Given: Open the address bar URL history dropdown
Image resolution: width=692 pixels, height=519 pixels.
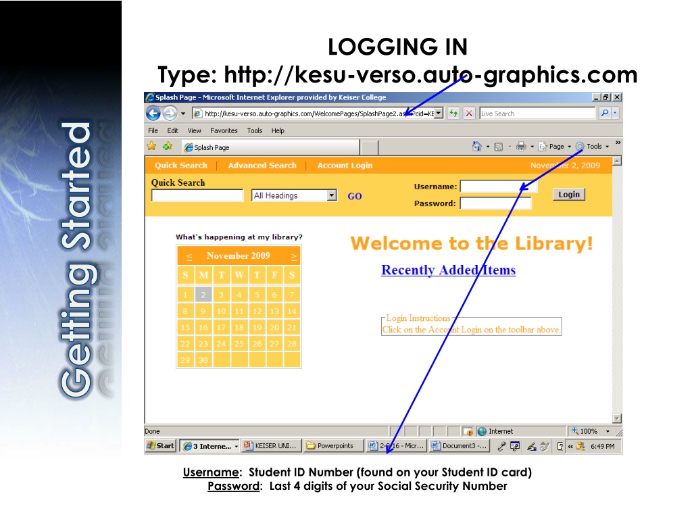Looking at the screenshot, I should point(438,114).
